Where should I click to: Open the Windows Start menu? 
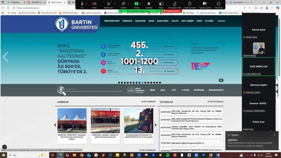coord(3,155)
